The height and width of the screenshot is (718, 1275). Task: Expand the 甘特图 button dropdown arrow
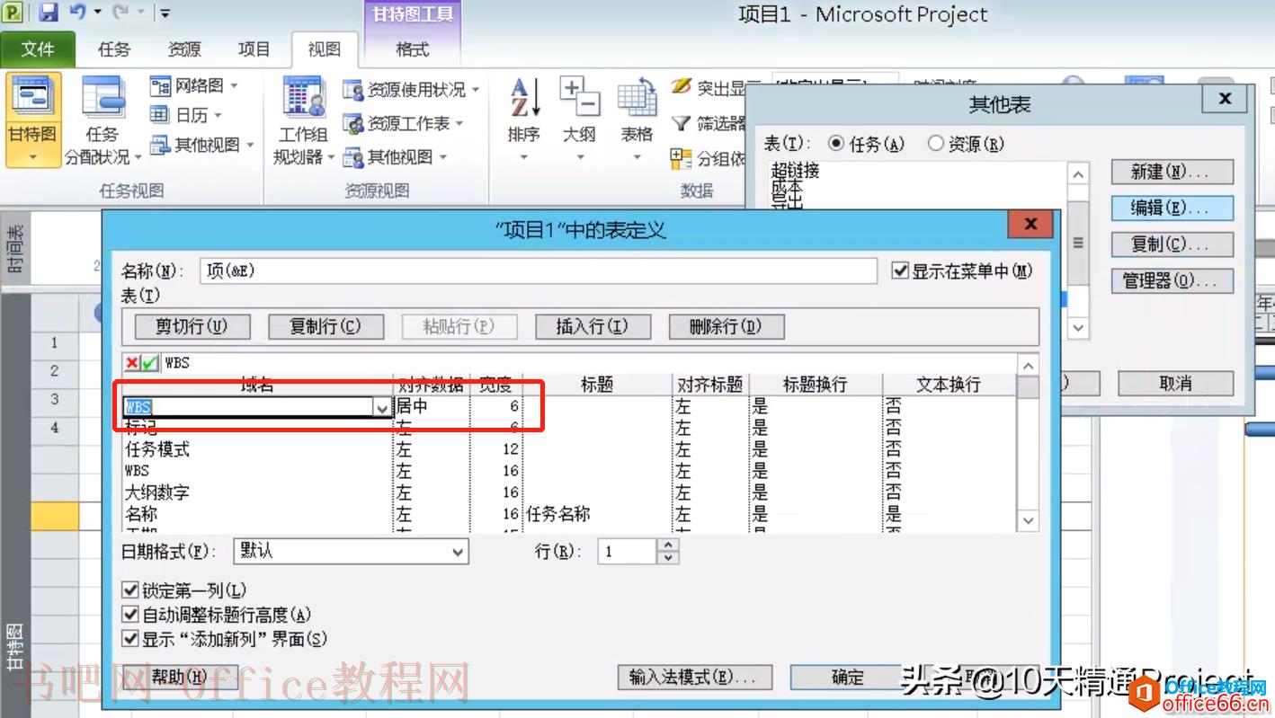(33, 157)
